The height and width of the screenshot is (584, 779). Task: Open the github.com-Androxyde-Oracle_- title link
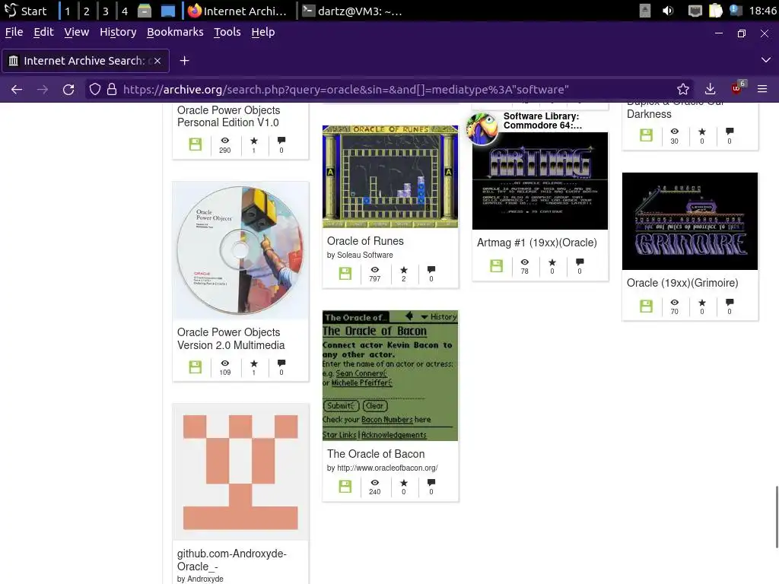click(x=231, y=560)
